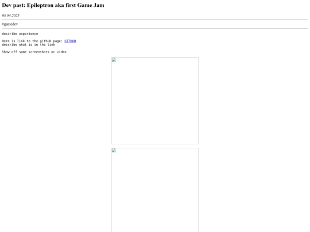Click the text 'describe experience'
Screen dimensions: 310x232
[20, 34]
